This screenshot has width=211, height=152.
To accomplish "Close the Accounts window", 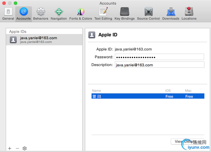I will click(x=4, y=3).
